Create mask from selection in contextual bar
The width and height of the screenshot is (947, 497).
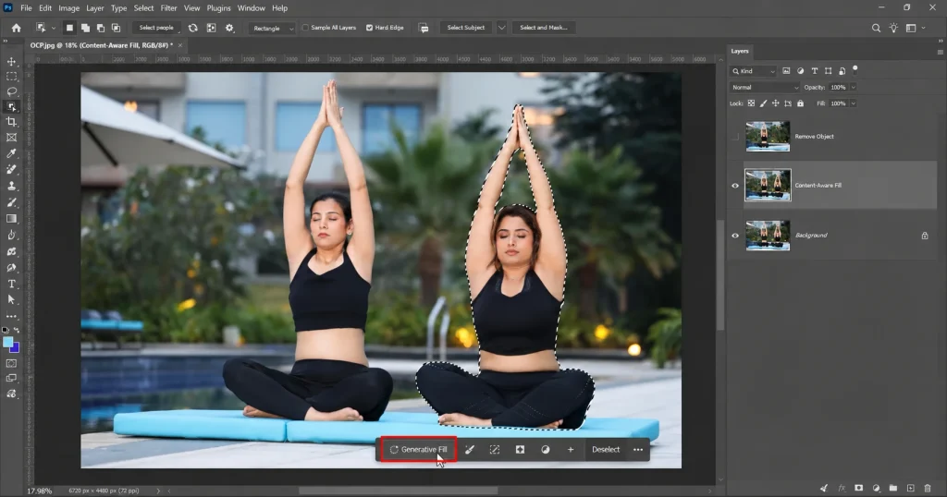[520, 449]
